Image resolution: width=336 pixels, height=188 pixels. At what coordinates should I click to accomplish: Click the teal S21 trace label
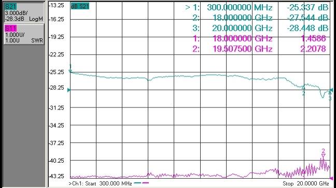(x=10, y=6)
